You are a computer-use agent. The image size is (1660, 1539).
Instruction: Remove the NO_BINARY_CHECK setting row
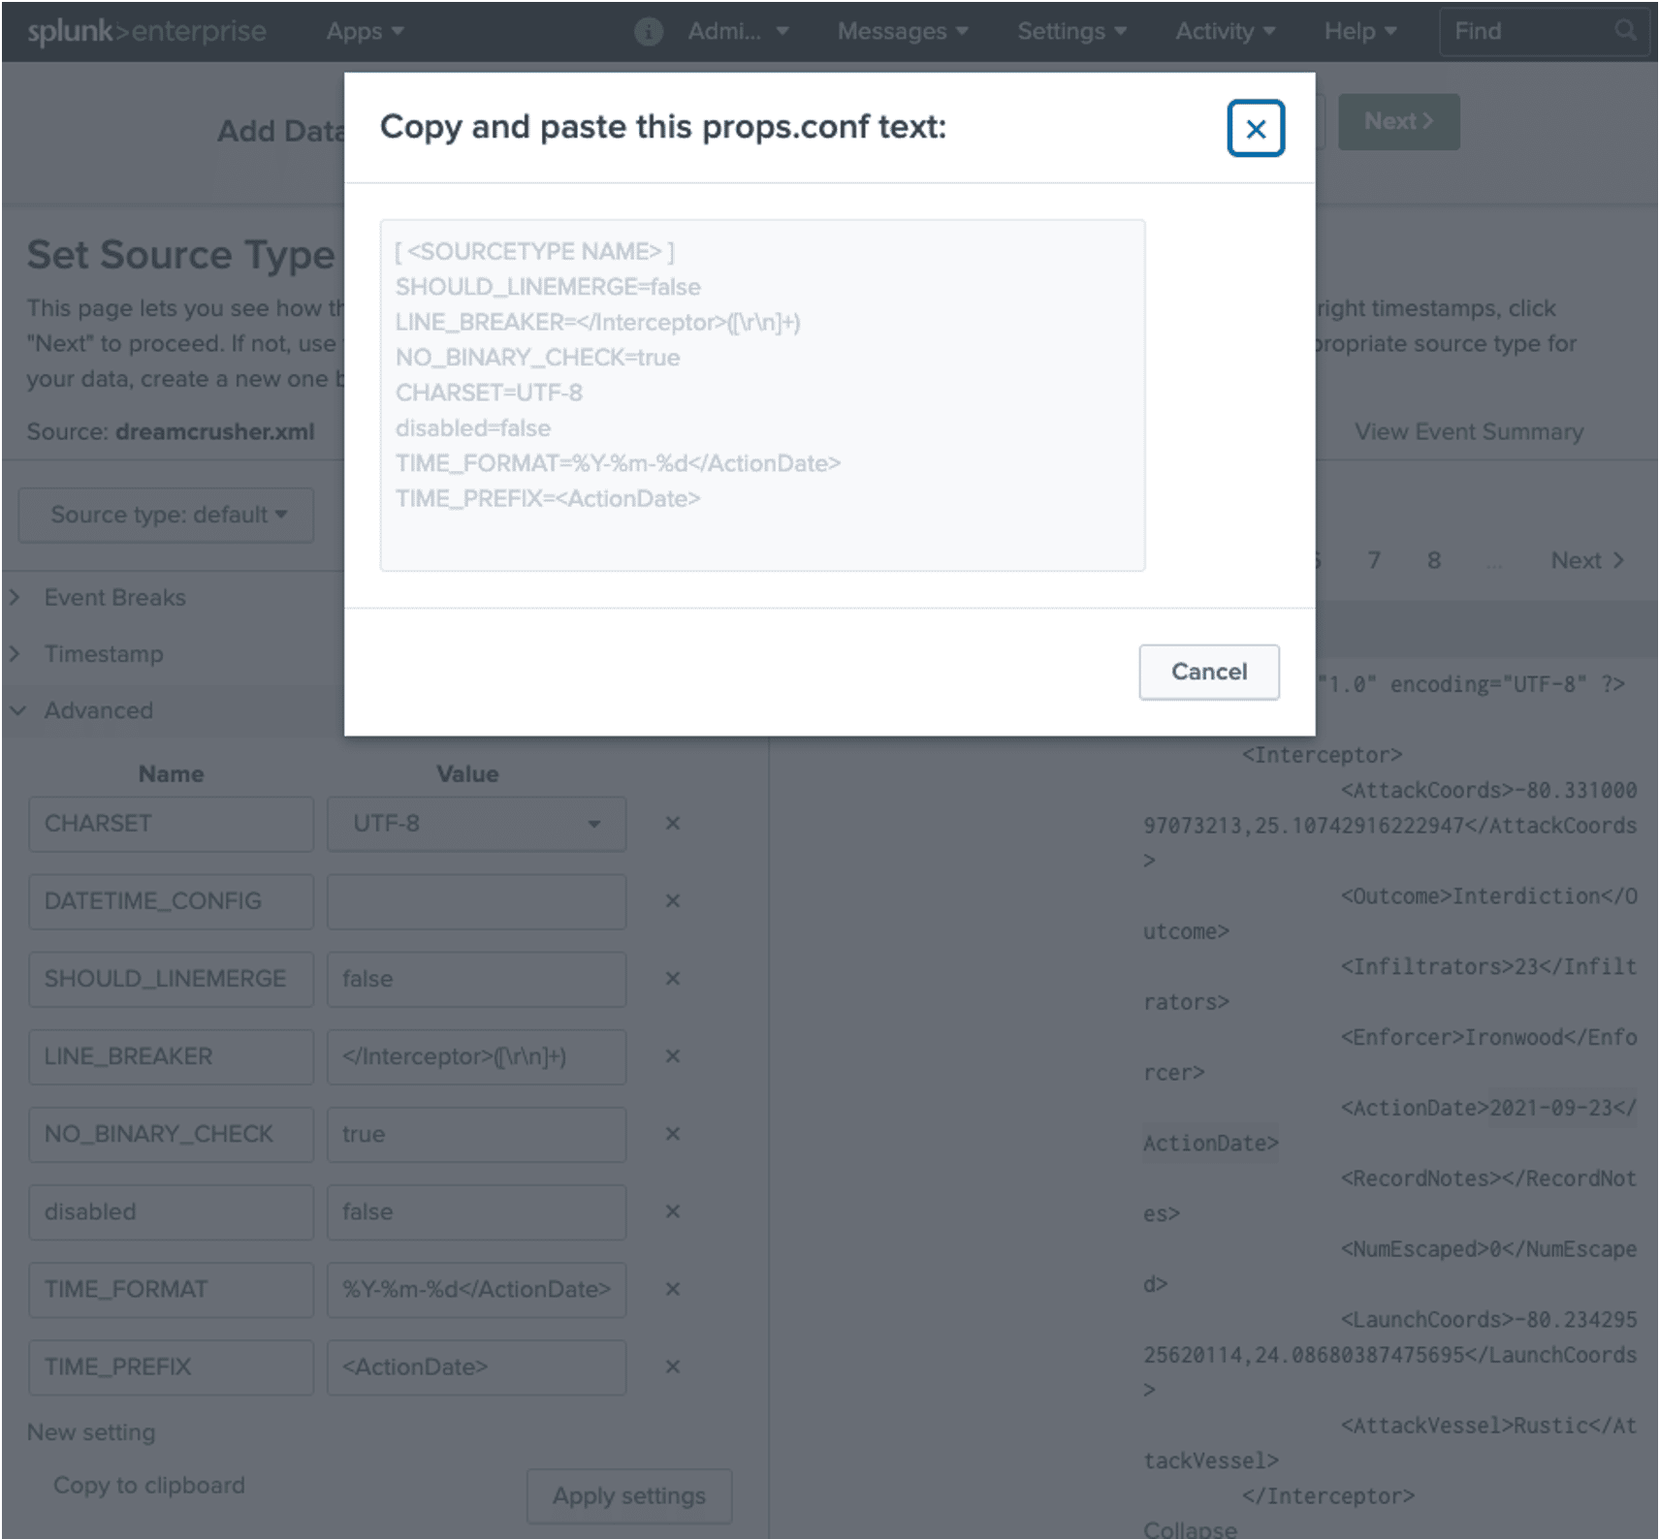click(x=672, y=1133)
